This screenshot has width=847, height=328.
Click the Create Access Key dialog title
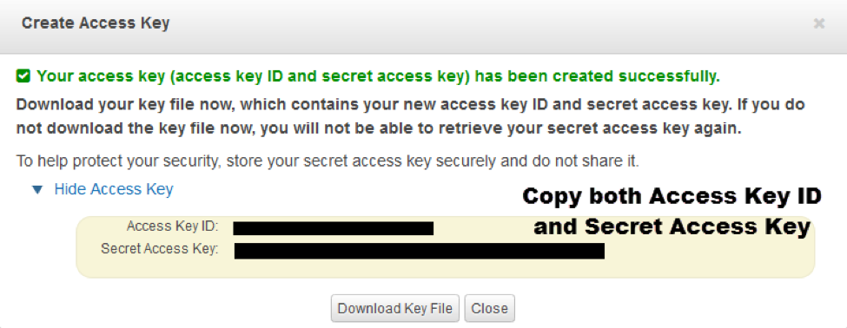tap(96, 23)
